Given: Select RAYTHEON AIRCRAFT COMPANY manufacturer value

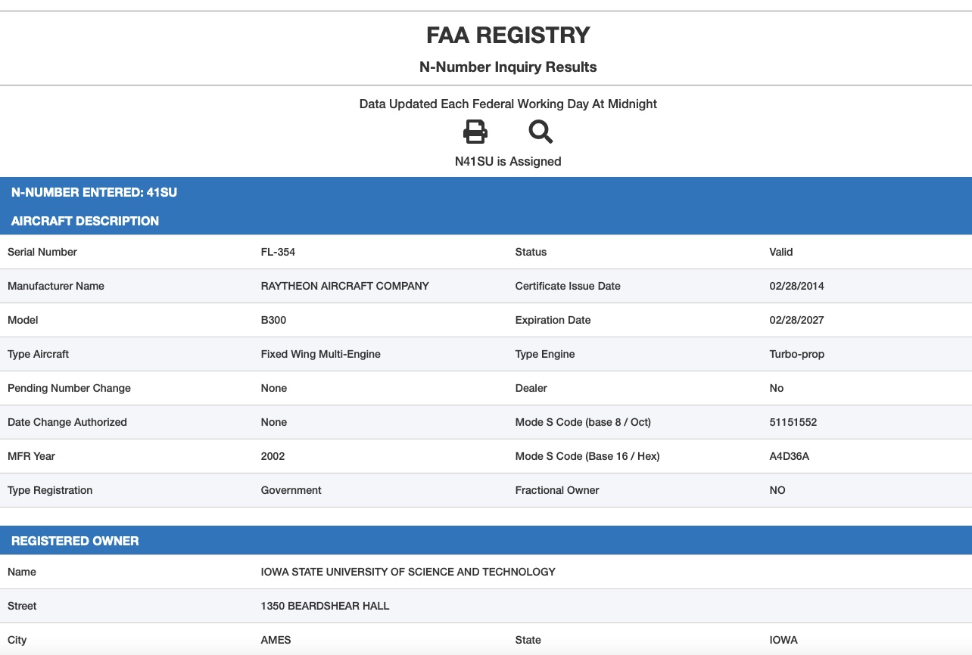Looking at the screenshot, I should click(x=345, y=286).
